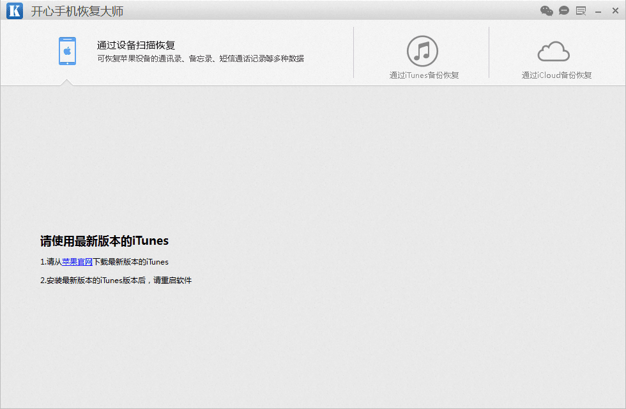Open the feedback chat bubble icon

coord(563,10)
